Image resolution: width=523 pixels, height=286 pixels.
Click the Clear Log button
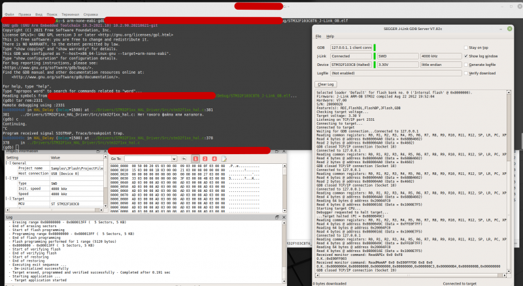pos(326,84)
